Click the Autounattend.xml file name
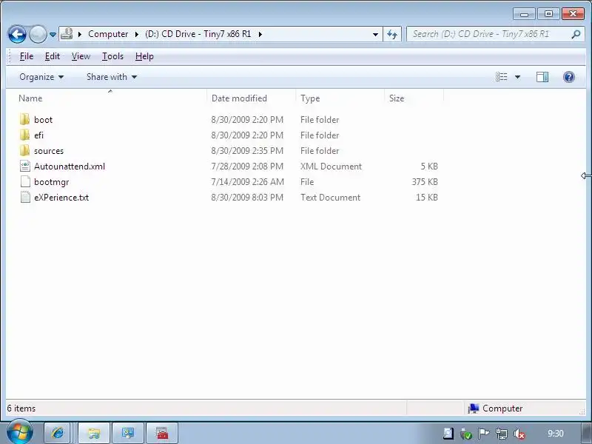592x444 pixels. tap(70, 166)
